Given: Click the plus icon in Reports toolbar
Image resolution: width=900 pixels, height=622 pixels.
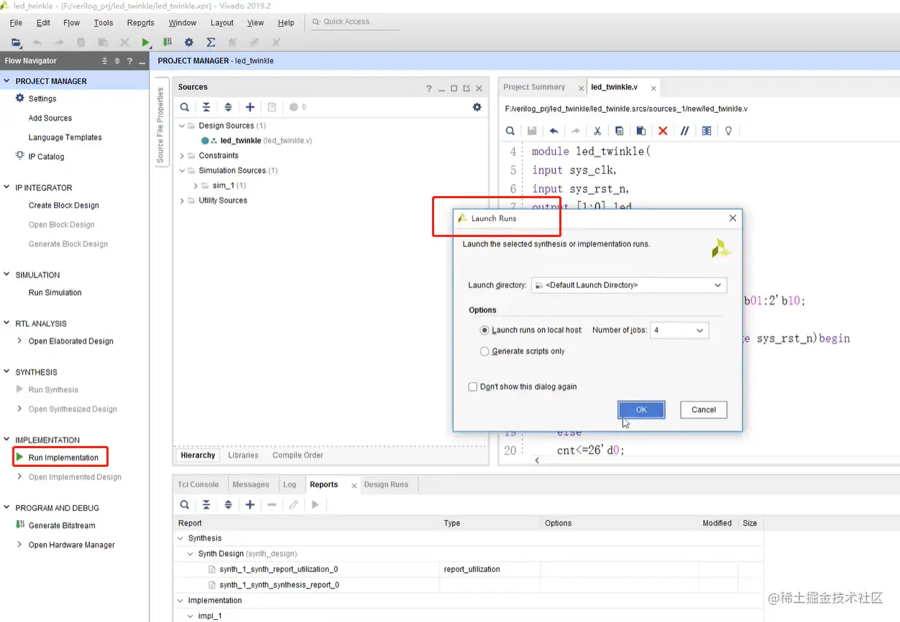Looking at the screenshot, I should tap(249, 505).
